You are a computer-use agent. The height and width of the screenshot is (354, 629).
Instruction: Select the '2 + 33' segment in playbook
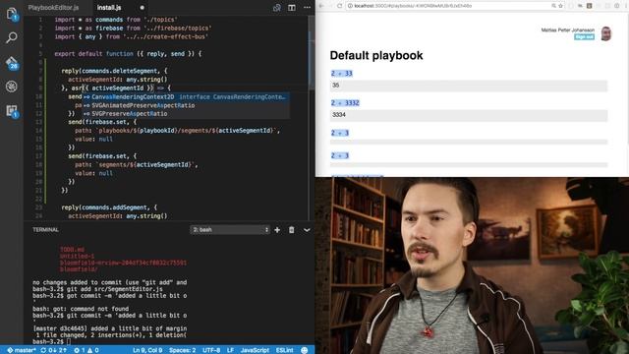click(341, 73)
